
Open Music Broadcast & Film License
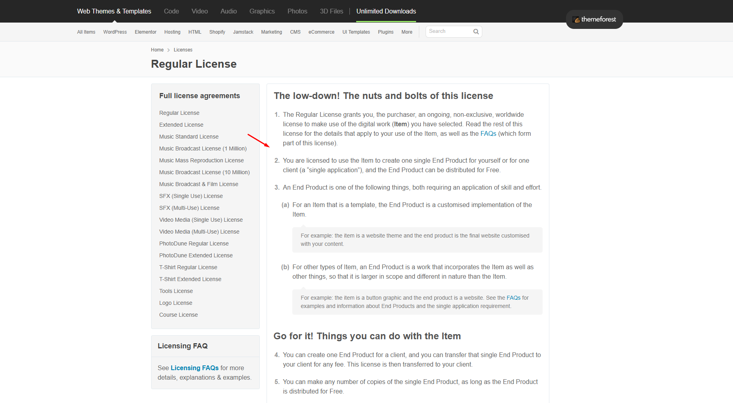pyautogui.click(x=199, y=184)
